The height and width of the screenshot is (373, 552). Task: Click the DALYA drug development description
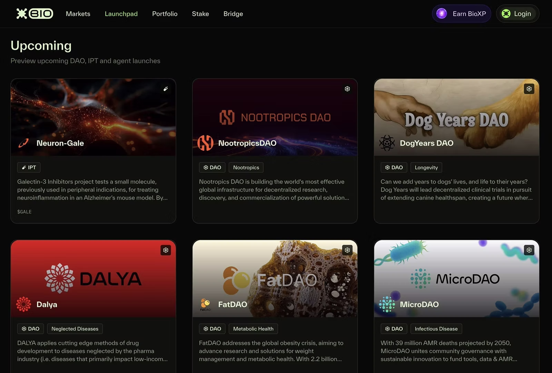click(x=92, y=351)
